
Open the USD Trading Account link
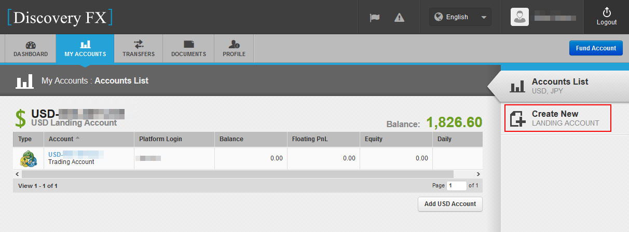[x=76, y=155]
